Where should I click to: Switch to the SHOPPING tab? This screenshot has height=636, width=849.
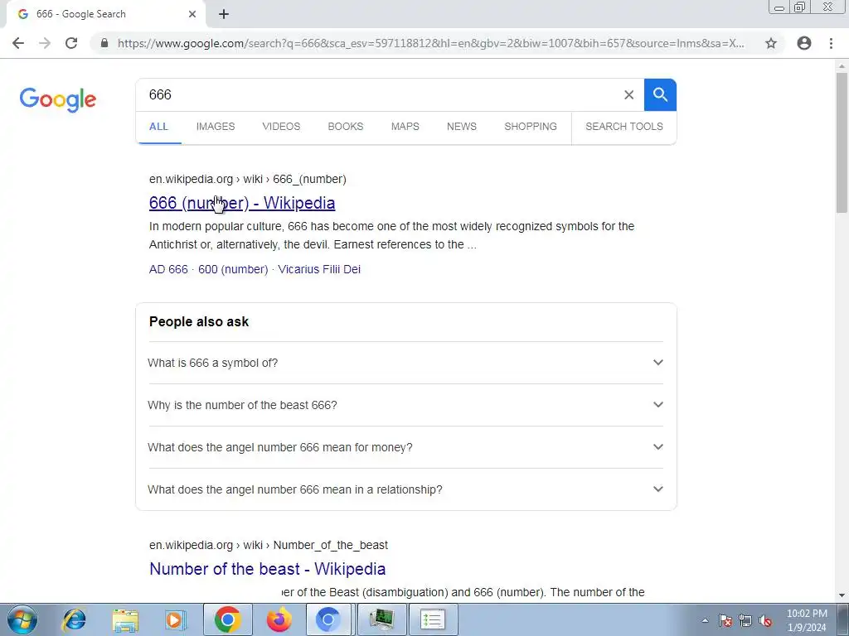pyautogui.click(x=531, y=127)
